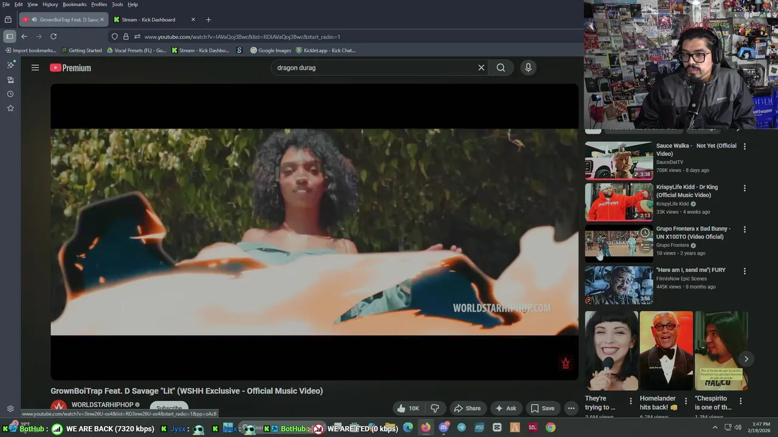The width and height of the screenshot is (778, 437).
Task: Show hidden system tray icons chevron
Action: [715, 427]
